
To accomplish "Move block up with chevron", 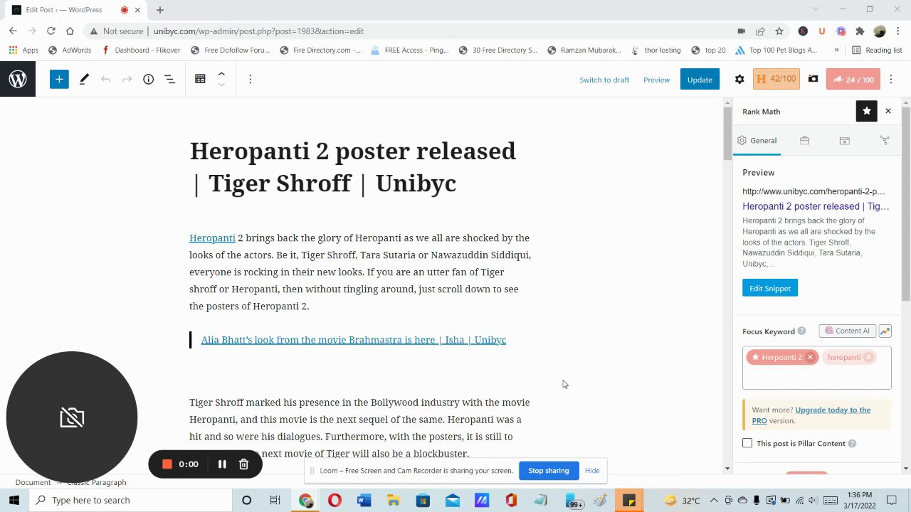I will tap(221, 74).
